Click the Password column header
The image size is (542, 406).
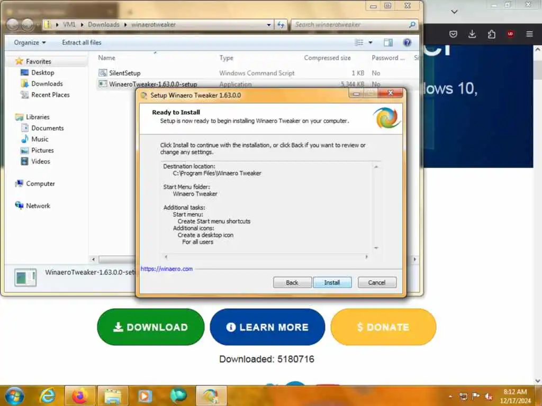click(388, 58)
